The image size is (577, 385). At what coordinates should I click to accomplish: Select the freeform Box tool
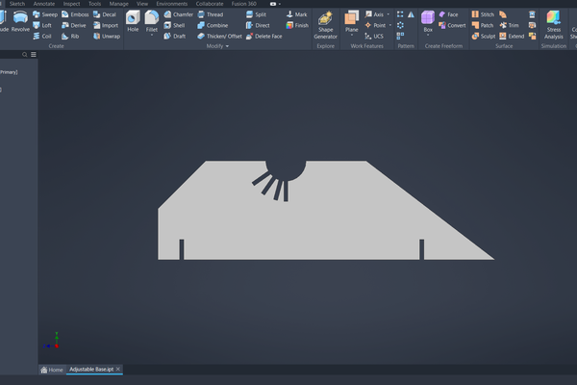coord(428,21)
